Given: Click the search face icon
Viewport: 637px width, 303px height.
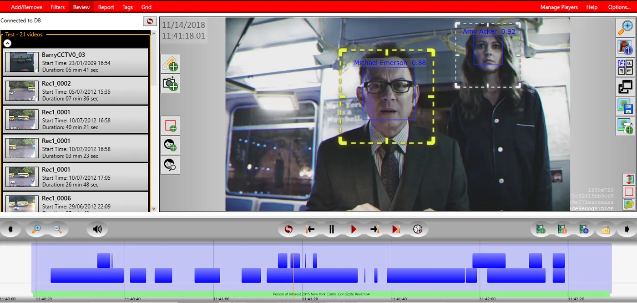Looking at the screenshot, I should point(170,165).
